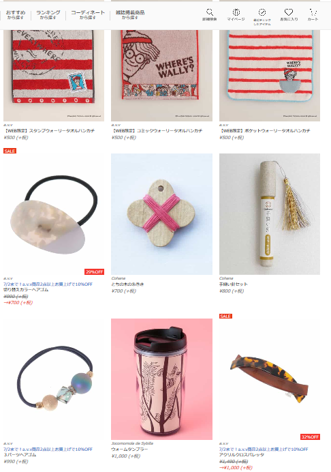Expand the コーディネートから探す menu
The height and width of the screenshot is (472, 331).
(x=87, y=15)
